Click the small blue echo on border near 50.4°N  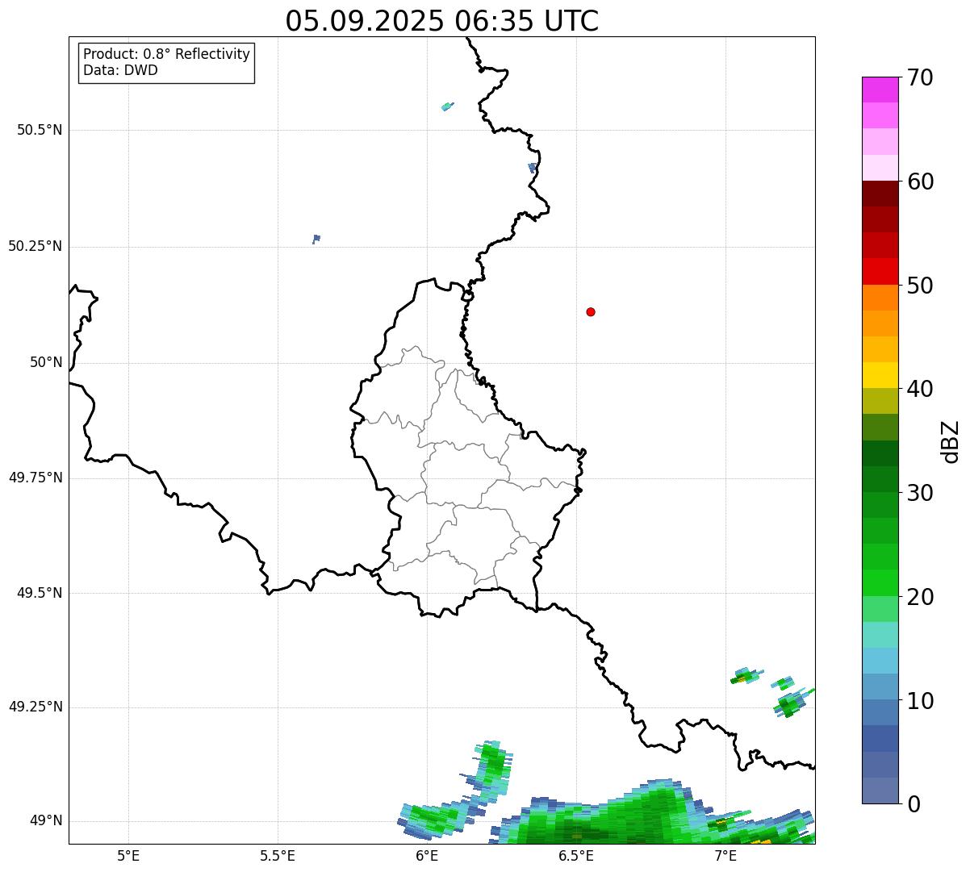533,168
